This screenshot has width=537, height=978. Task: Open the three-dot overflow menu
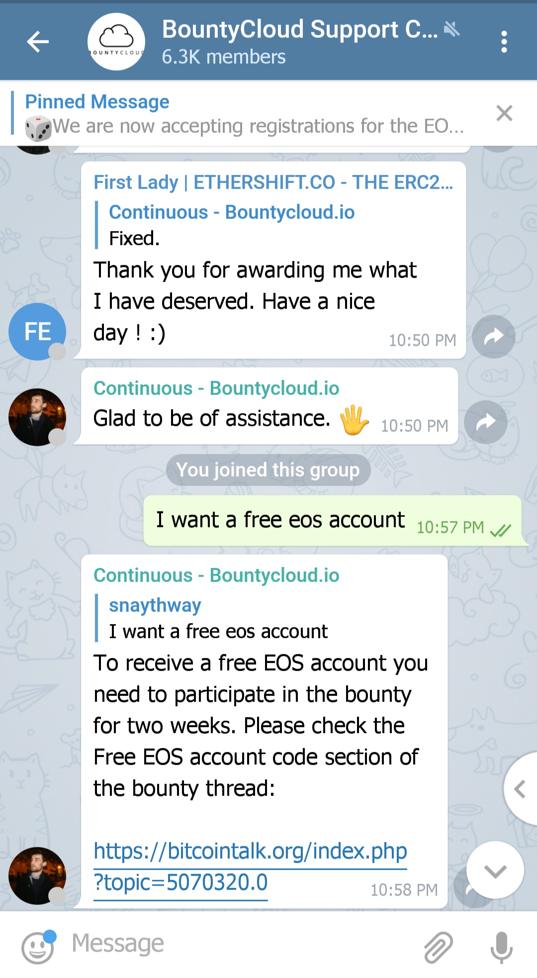click(504, 42)
